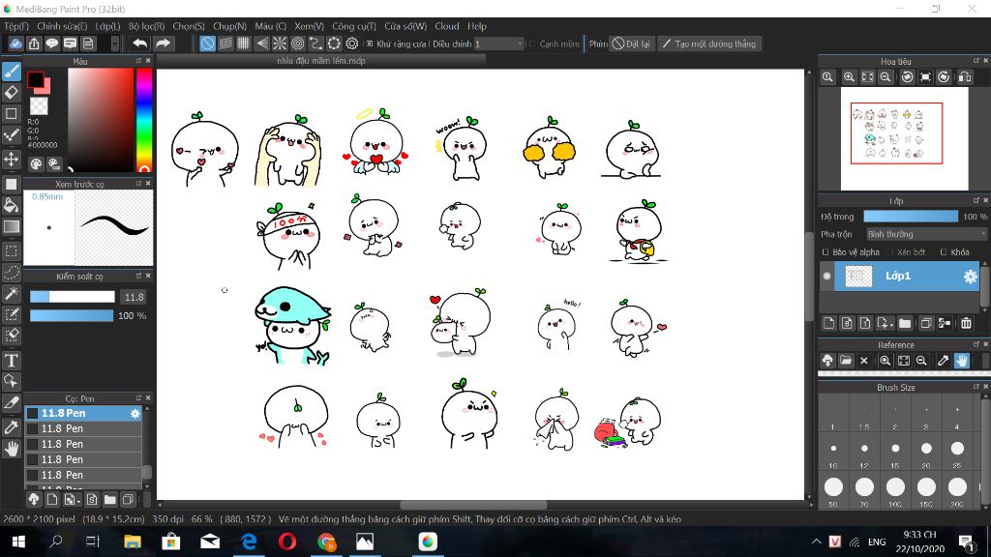Open the Lớp1 layer settings gear

coord(970,276)
